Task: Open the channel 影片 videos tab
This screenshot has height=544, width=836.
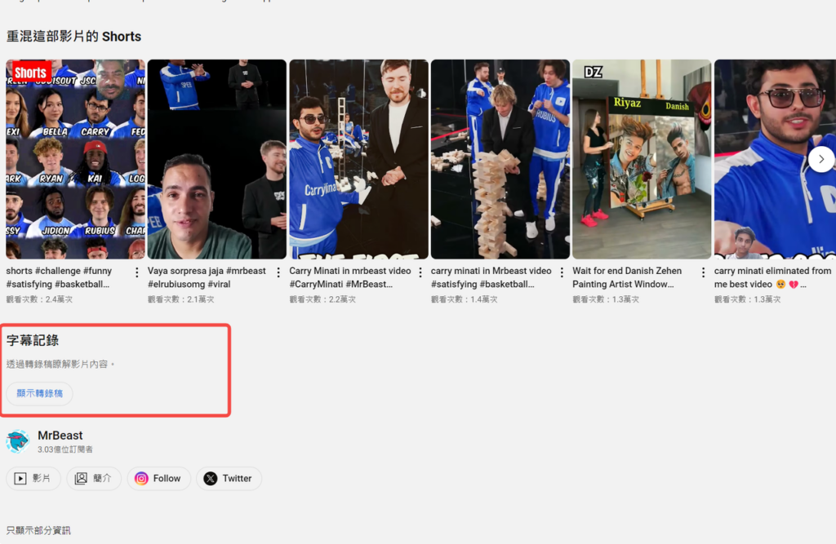Action: [x=33, y=479]
